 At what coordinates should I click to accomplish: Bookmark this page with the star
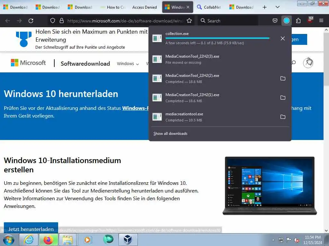(189, 21)
